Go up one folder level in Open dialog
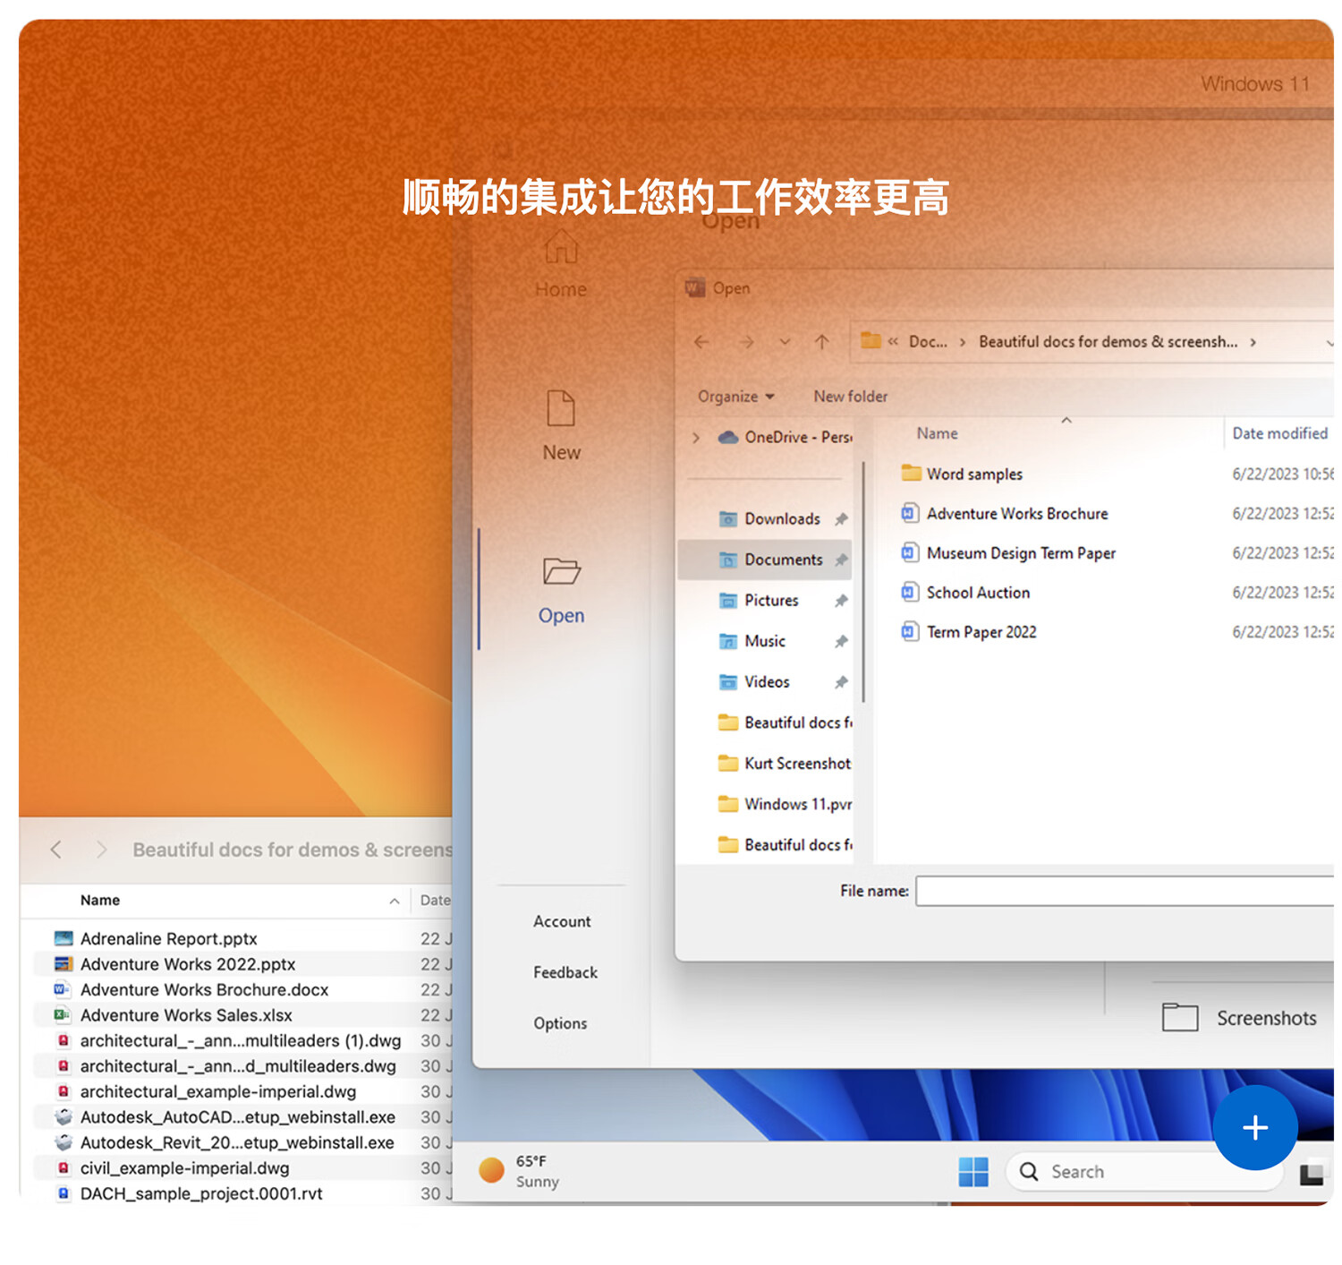 tap(822, 342)
